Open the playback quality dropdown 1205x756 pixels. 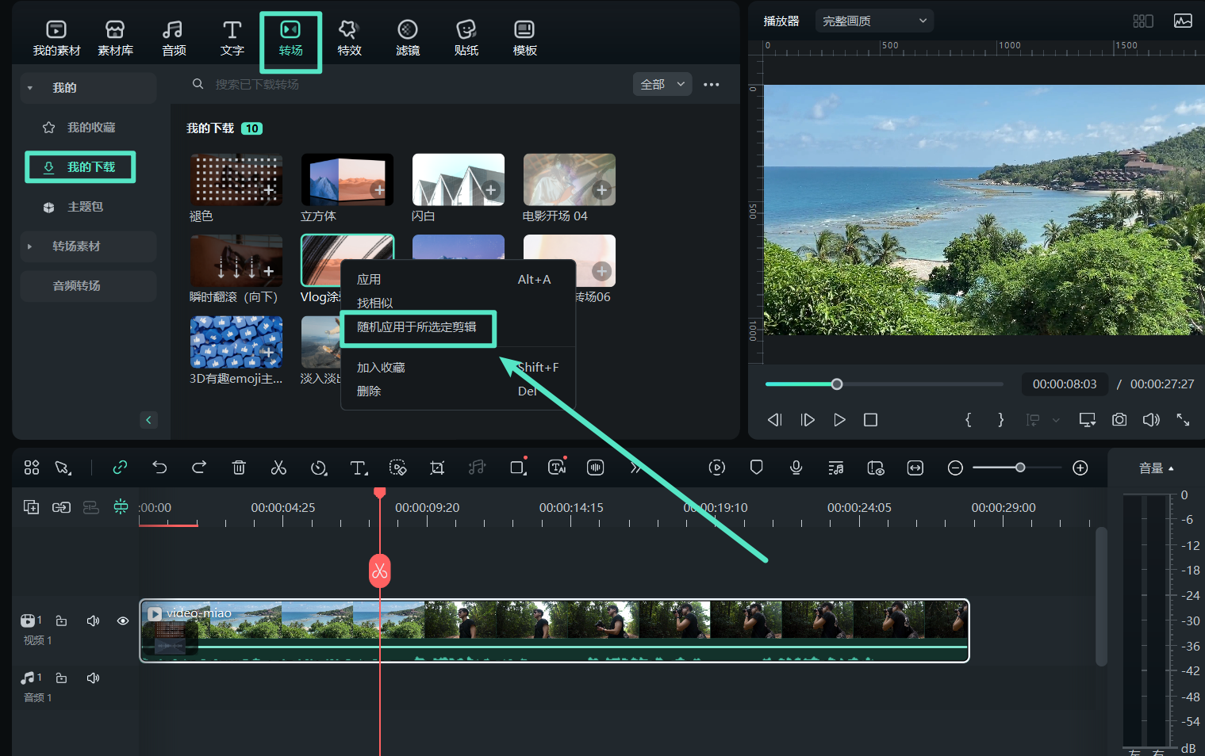pyautogui.click(x=873, y=21)
